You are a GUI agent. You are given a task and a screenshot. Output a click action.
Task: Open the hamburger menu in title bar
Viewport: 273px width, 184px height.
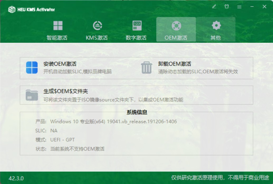[x=239, y=7]
